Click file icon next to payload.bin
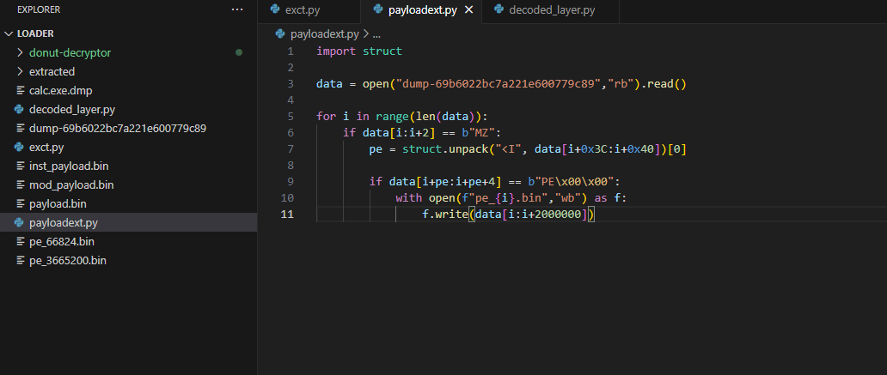 point(20,203)
